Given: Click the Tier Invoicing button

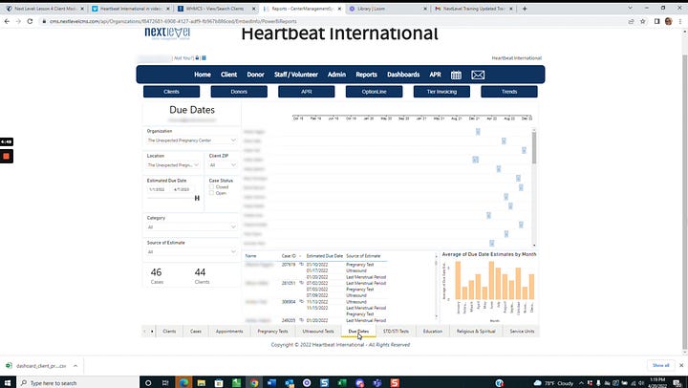Looking at the screenshot, I should (x=441, y=92).
